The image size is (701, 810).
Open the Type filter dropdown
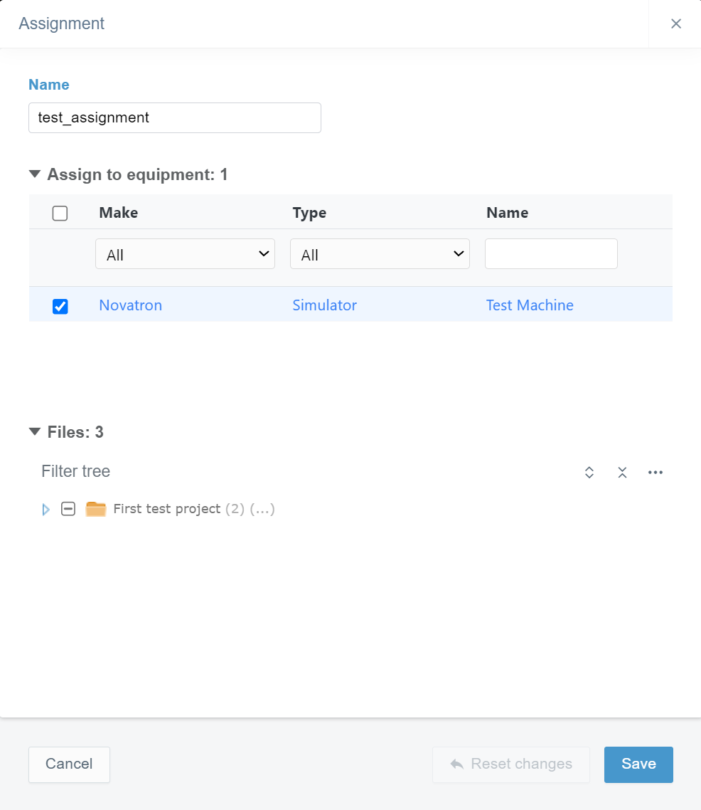click(x=380, y=254)
